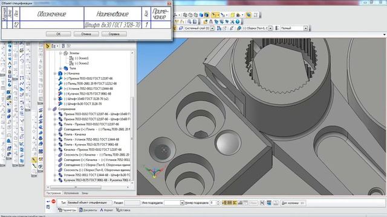387x217 pixels.
Task: Select the Наименование cell Штифт 8x30 ГОСТ 3128-70
Action: coord(112,25)
